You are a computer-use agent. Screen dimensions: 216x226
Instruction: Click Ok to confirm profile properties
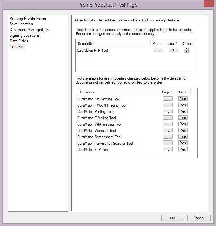pyautogui.click(x=172, y=218)
